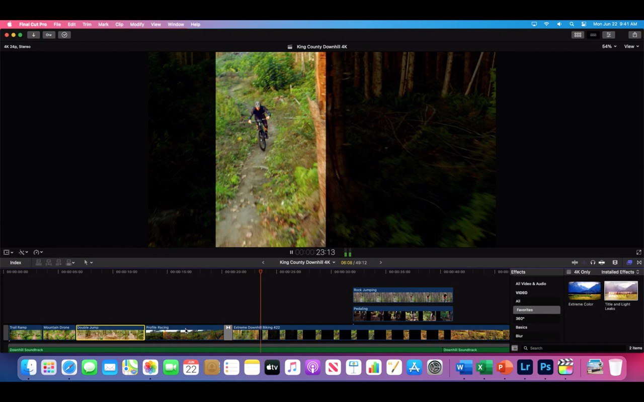Open the timeline Index
The height and width of the screenshot is (402, 644).
click(16, 262)
